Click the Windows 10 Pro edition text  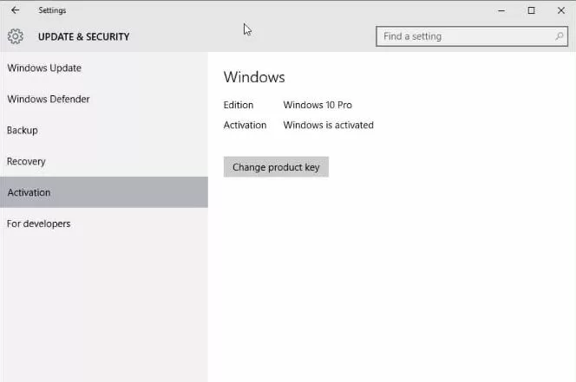pos(317,105)
